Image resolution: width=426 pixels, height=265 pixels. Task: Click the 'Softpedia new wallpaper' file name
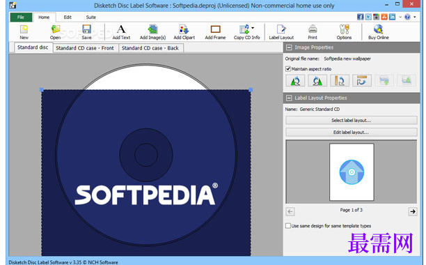347,59
